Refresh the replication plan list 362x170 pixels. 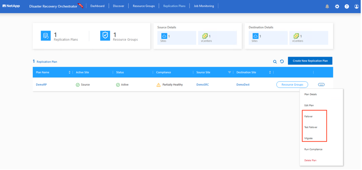point(282,61)
